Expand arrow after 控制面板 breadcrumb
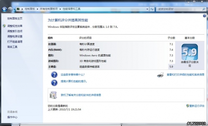208x126 pixels. tap(37, 9)
